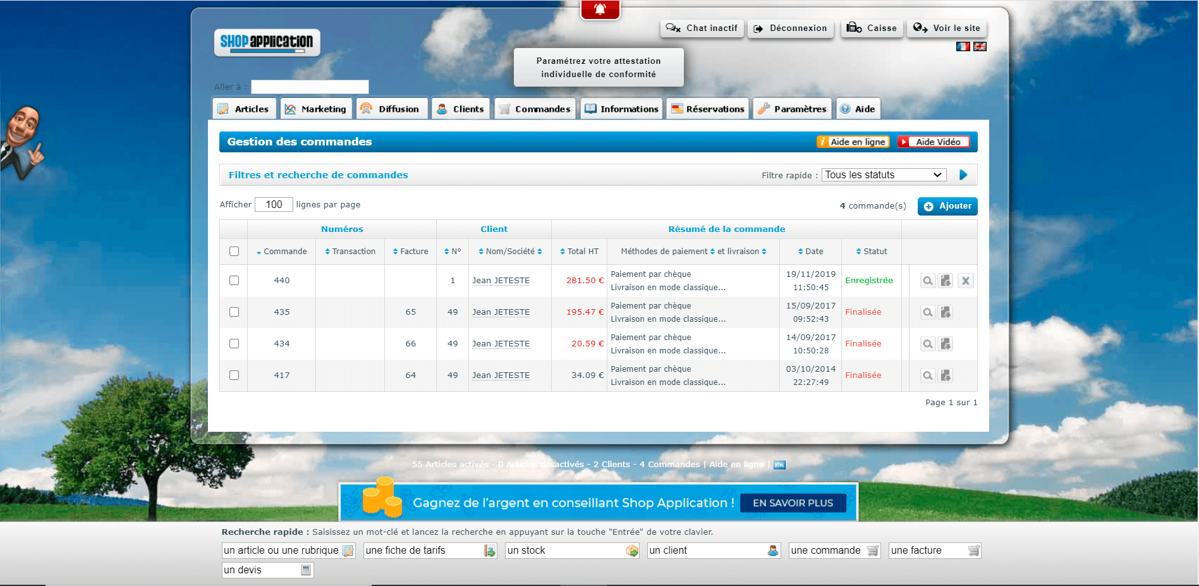Select the checkbox for order 434
The width and height of the screenshot is (1199, 586).
[x=234, y=344]
